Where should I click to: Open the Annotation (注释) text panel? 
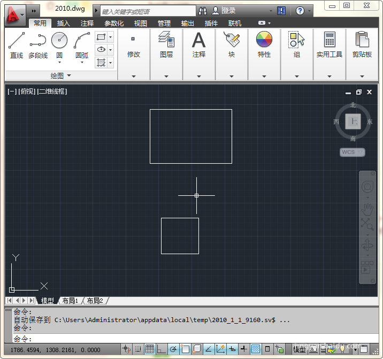[x=199, y=54]
